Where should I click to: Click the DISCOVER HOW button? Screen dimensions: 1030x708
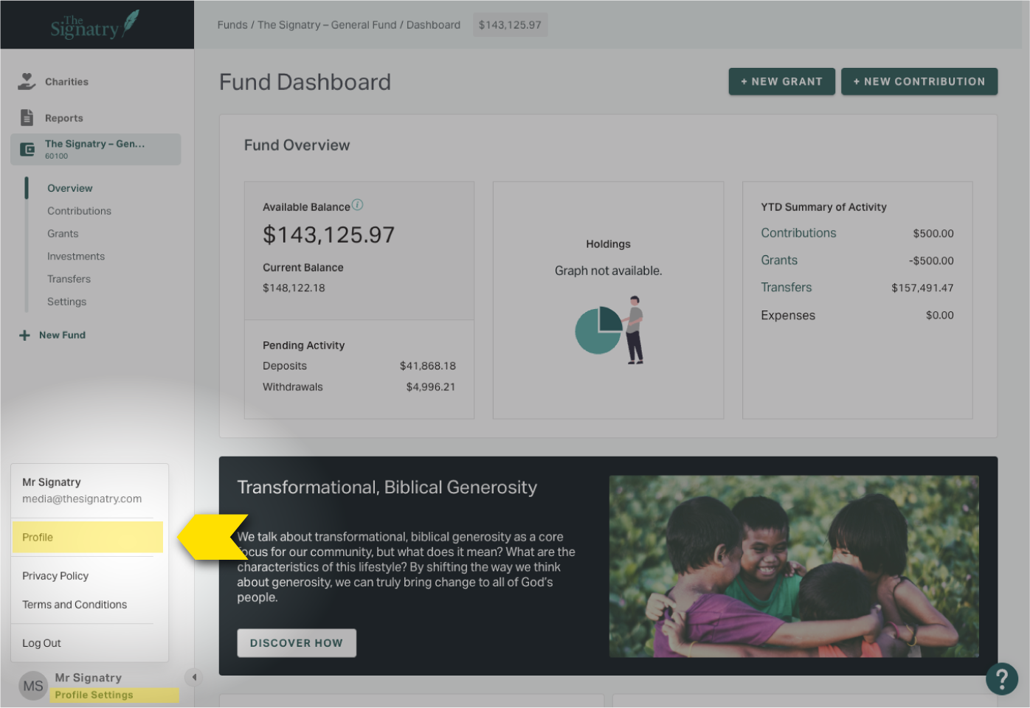click(297, 643)
